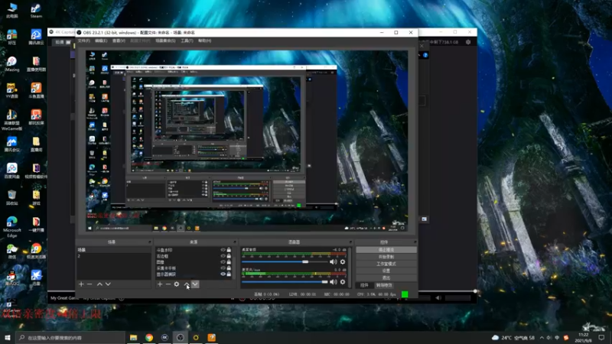Mute the microphone/Aux speaker icon

[x=333, y=282]
